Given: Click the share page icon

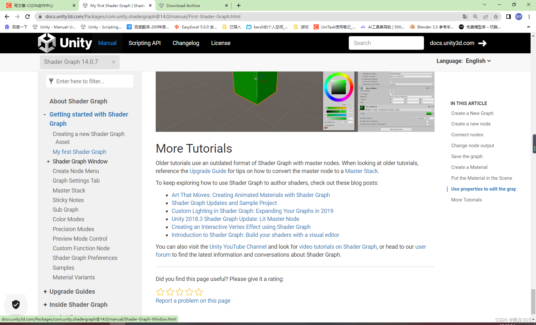Looking at the screenshot, I should pyautogui.click(x=486, y=17).
